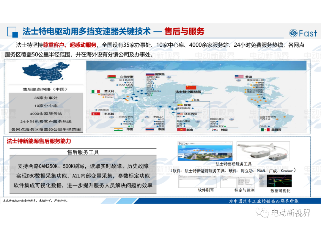Click the Russia flag next to 俄罗斯
321x227 pixels.
tap(150, 74)
